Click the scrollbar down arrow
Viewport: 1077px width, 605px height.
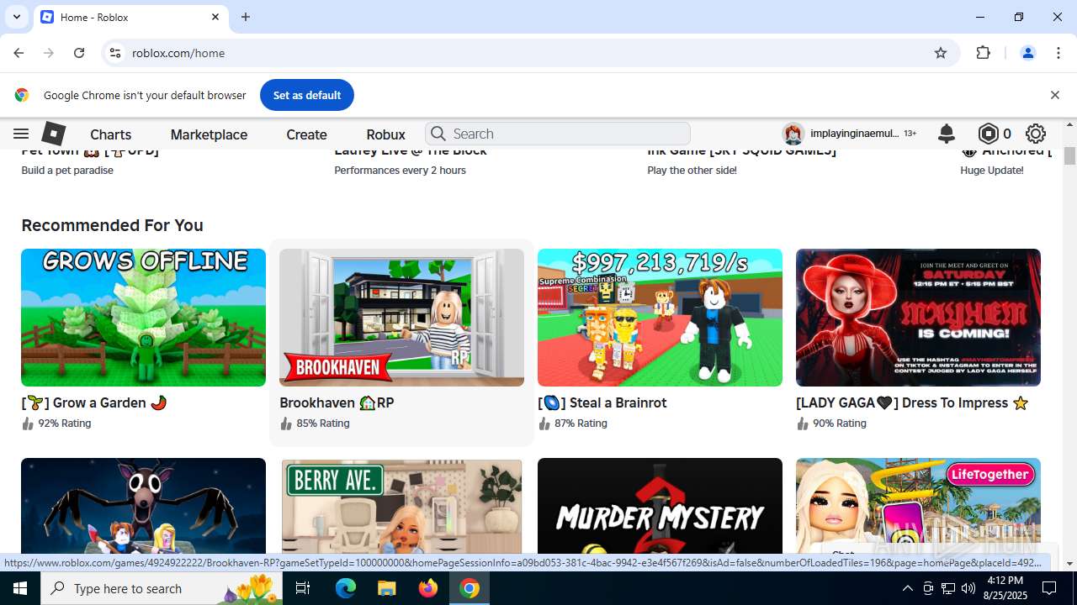(1069, 564)
